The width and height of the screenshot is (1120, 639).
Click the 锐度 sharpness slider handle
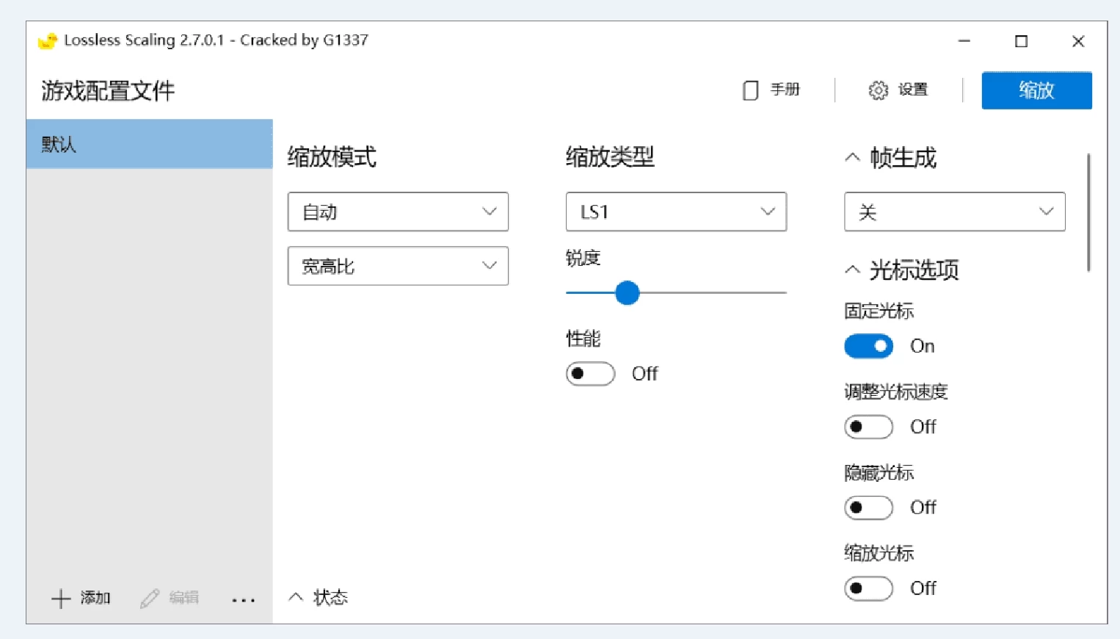[x=627, y=293]
